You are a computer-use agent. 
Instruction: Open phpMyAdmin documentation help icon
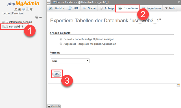click(x=23, y=9)
